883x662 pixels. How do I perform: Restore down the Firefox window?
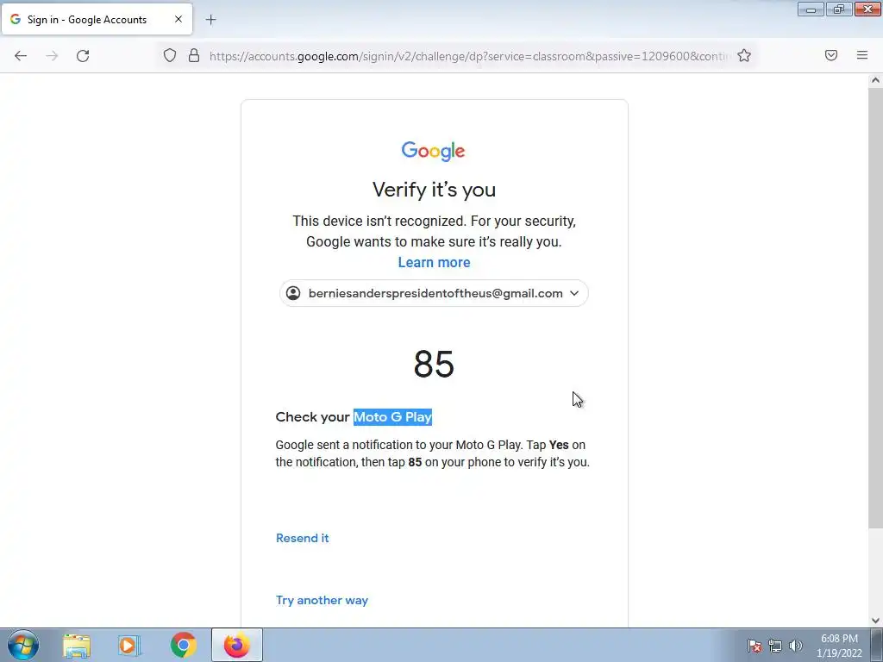[839, 9]
